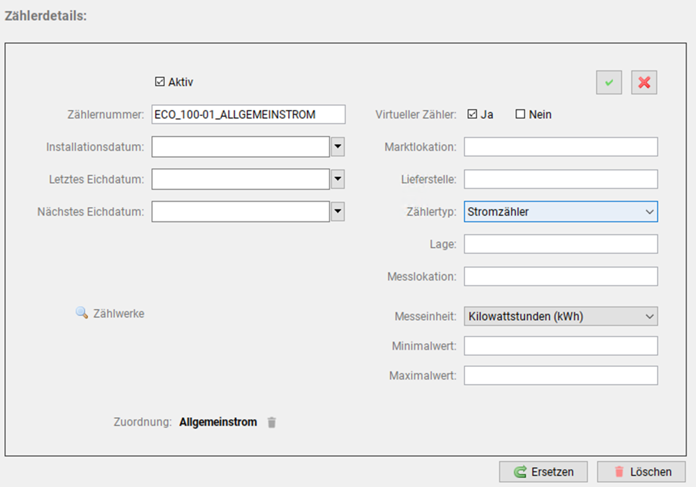This screenshot has height=487, width=696.
Task: Open the Zählertyp dropdown showing Stromzähler
Action: [x=560, y=211]
